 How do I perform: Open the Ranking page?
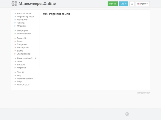click(21, 23)
